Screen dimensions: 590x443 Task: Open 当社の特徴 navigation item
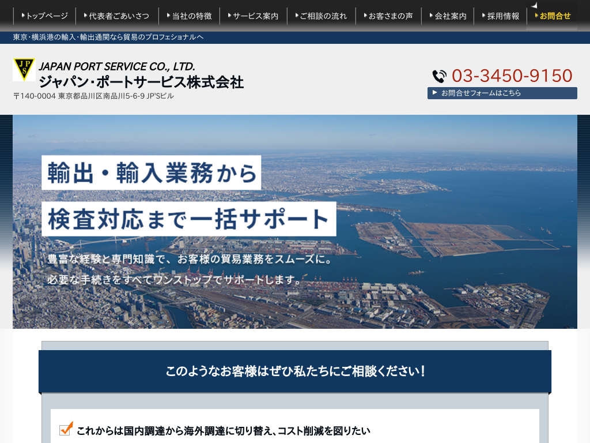(189, 16)
